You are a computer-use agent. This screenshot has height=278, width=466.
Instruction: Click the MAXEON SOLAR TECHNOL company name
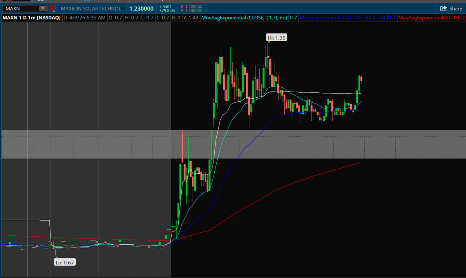coord(91,9)
